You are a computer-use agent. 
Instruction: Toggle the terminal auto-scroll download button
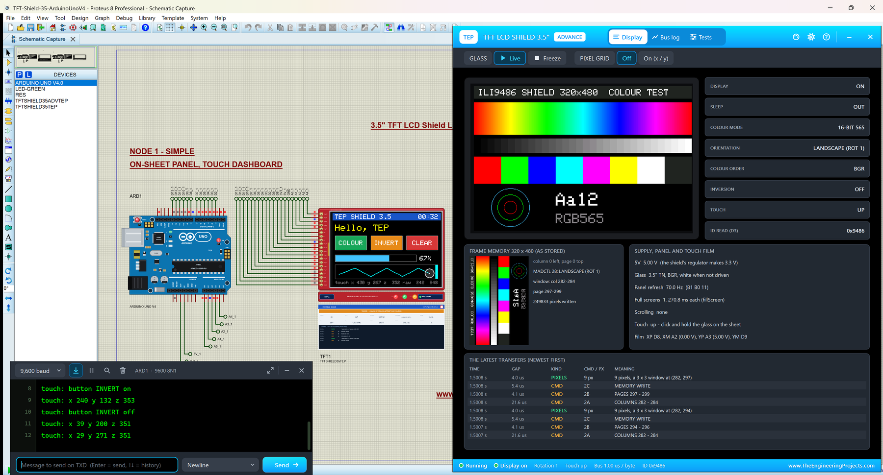[x=76, y=371]
